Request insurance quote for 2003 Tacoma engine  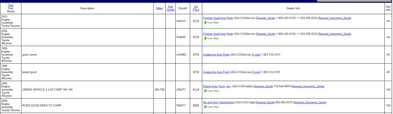pos(335,18)
